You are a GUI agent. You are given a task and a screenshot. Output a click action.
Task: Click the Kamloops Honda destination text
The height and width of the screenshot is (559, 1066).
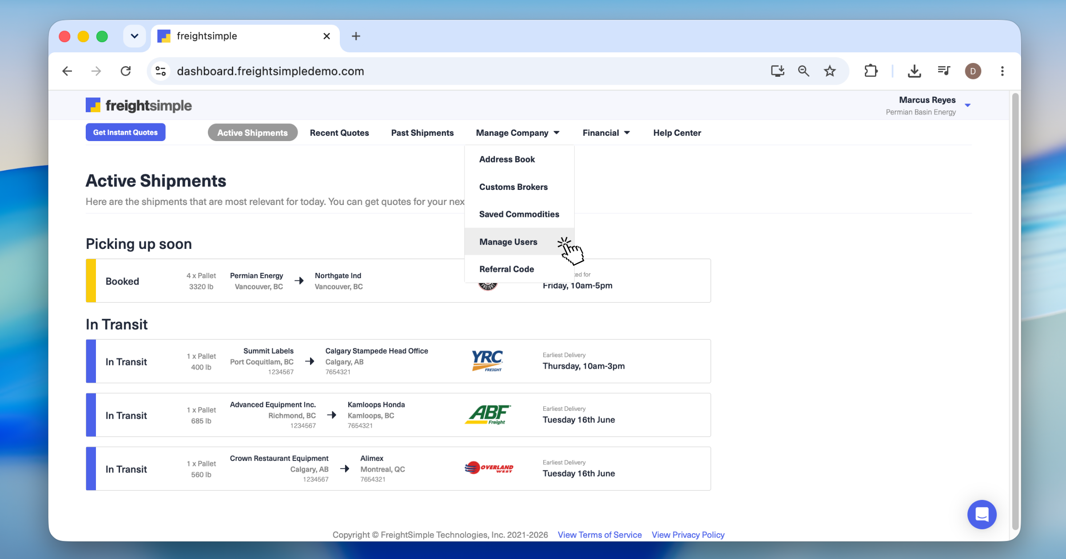376,405
